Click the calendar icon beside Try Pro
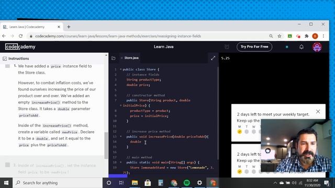 (227, 46)
